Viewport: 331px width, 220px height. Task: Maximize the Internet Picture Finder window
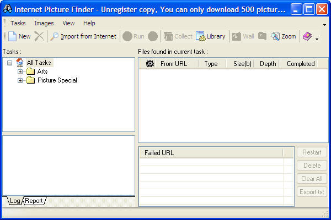coord(309,9)
